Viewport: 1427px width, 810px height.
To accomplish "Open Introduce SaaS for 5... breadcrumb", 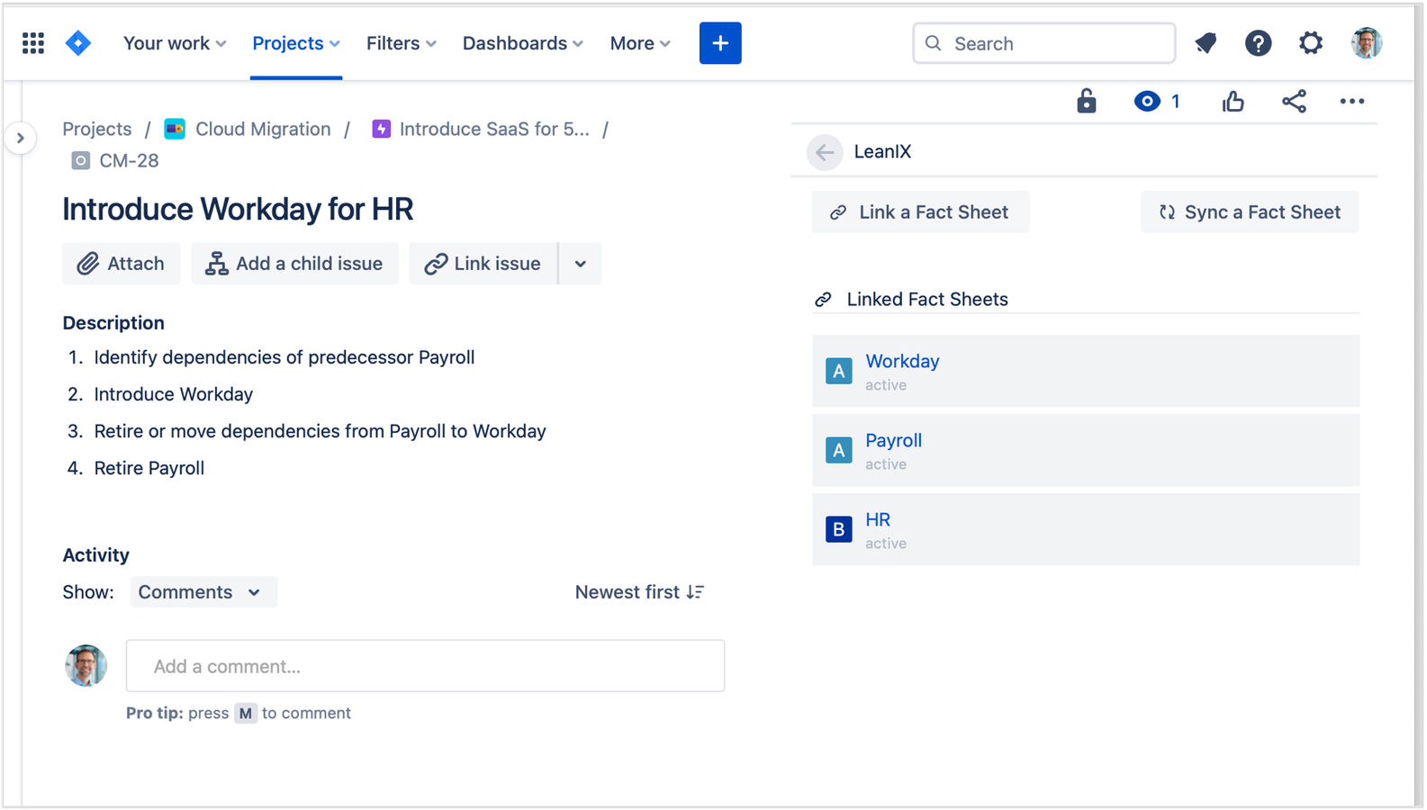I will tap(494, 130).
